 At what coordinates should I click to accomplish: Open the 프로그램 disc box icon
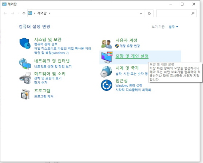click(x=25, y=94)
